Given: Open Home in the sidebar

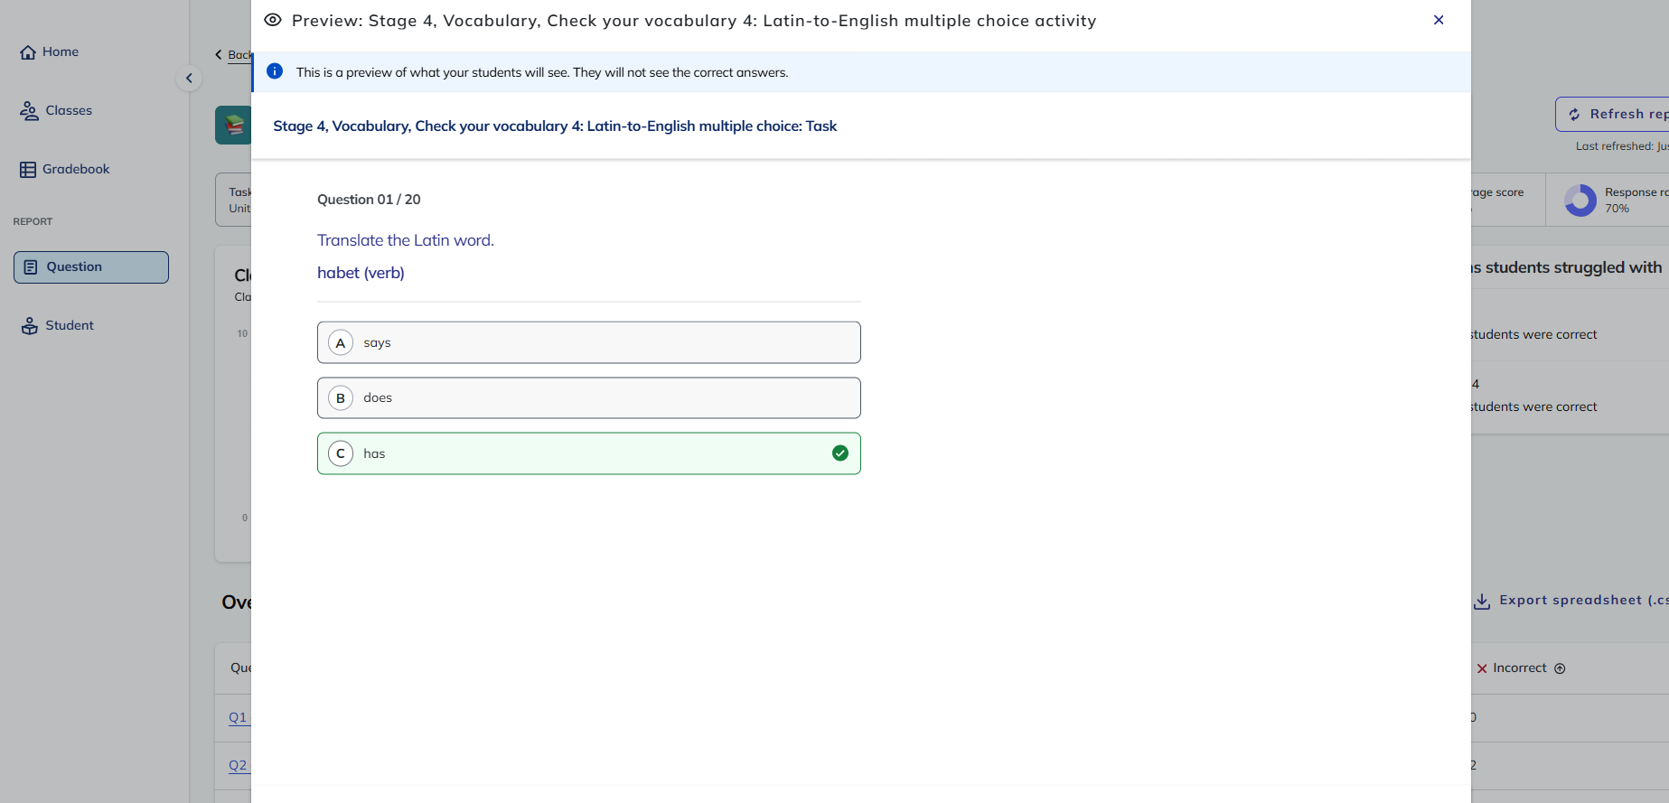Looking at the screenshot, I should coord(49,51).
